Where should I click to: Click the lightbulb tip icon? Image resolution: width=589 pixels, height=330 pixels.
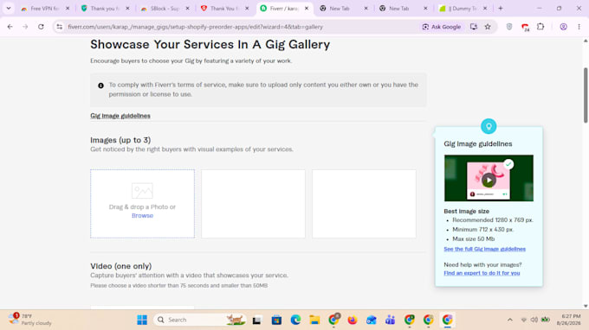pos(489,126)
